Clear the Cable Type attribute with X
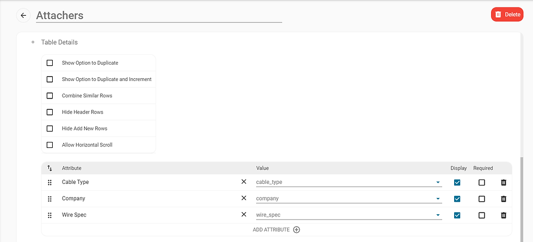This screenshot has height=242, width=533. pyautogui.click(x=244, y=182)
